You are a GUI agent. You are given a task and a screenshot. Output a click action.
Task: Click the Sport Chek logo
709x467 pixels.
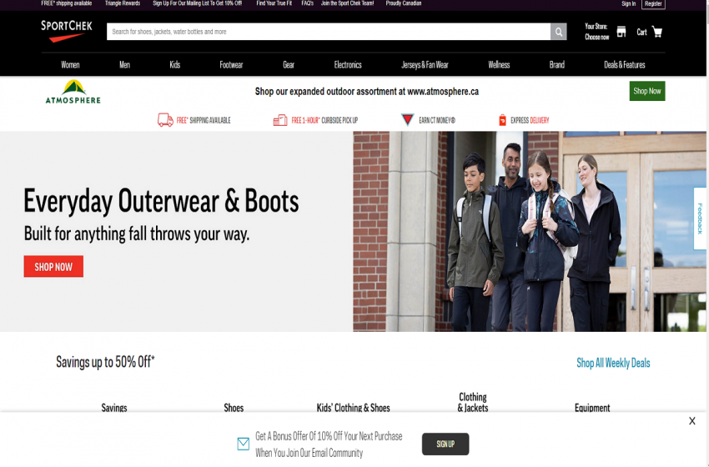[67, 31]
